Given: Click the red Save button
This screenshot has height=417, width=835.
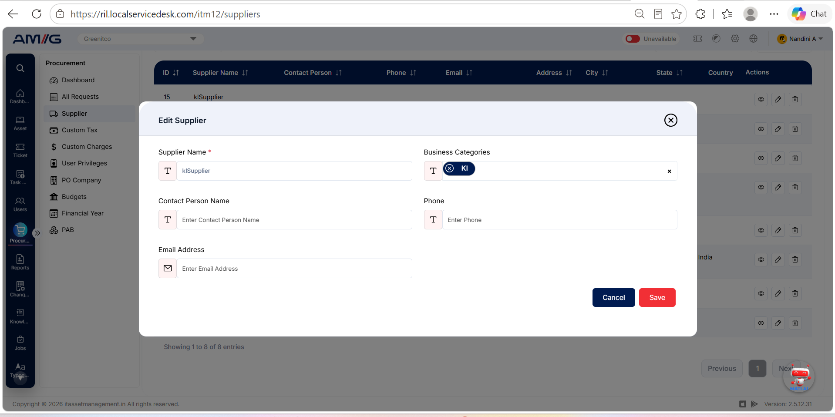Looking at the screenshot, I should click(x=657, y=298).
